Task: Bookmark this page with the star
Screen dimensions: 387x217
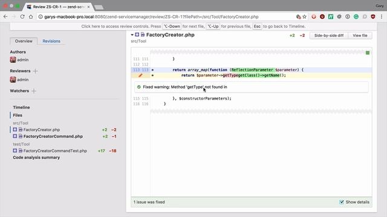Action: (x=305, y=17)
